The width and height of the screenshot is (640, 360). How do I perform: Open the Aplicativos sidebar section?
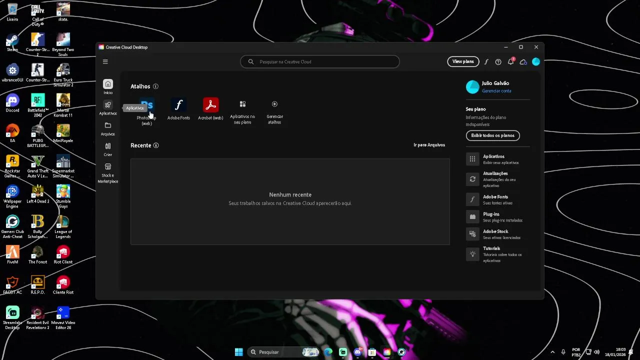(x=108, y=108)
